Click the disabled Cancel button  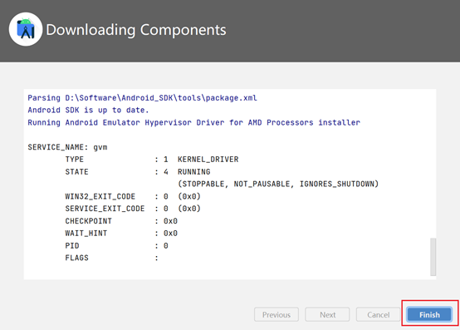pos(378,314)
